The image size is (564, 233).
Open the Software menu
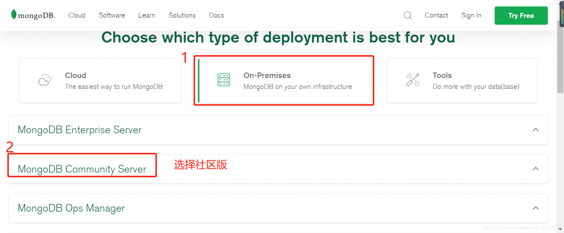click(x=112, y=15)
